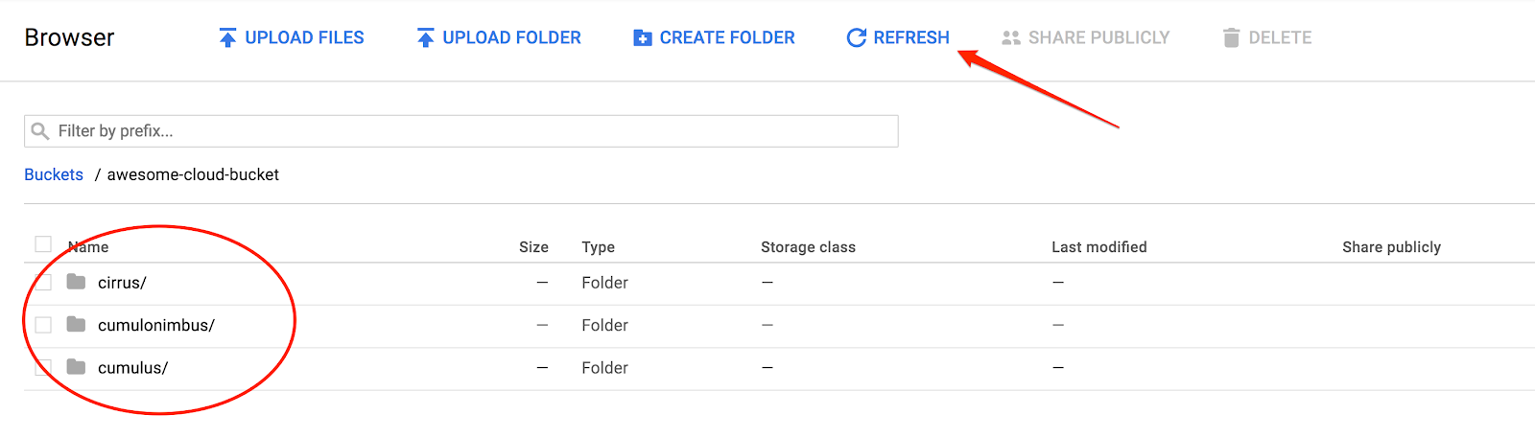Click the cirrus folder icon
The image size is (1535, 438).
click(x=76, y=282)
